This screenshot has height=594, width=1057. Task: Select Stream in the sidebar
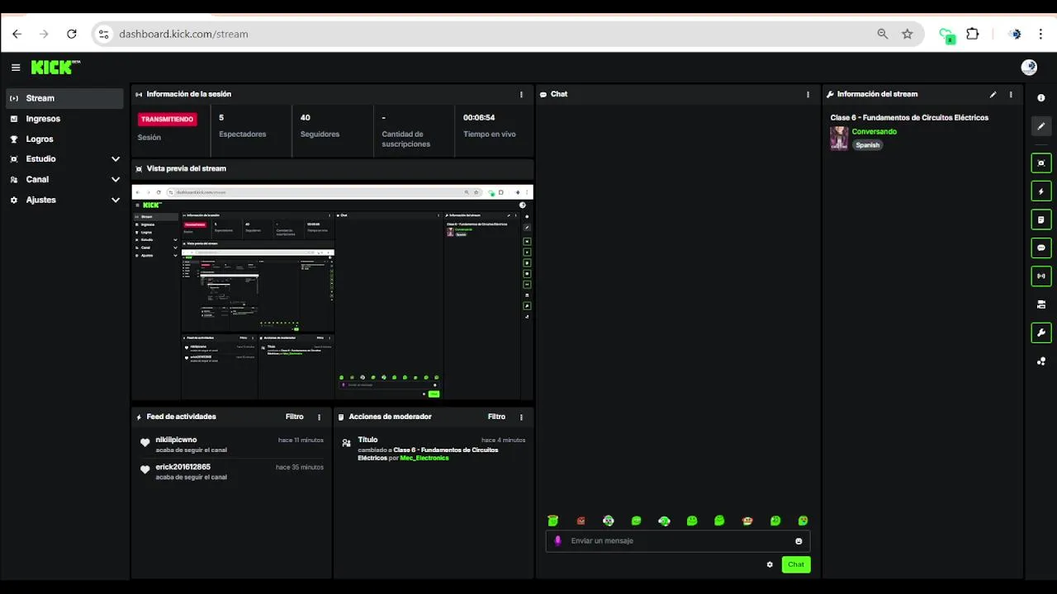click(x=64, y=98)
